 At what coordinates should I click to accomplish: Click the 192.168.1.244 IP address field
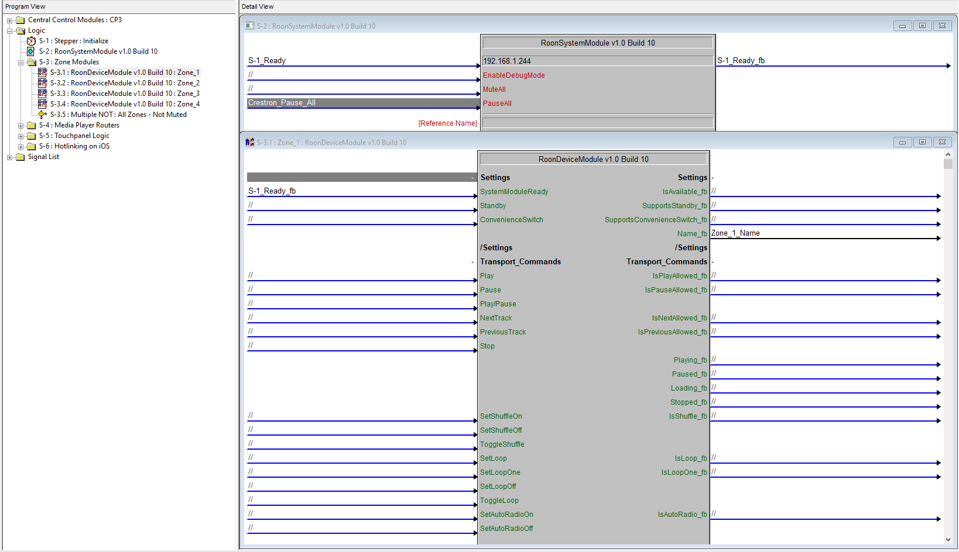[x=597, y=61]
